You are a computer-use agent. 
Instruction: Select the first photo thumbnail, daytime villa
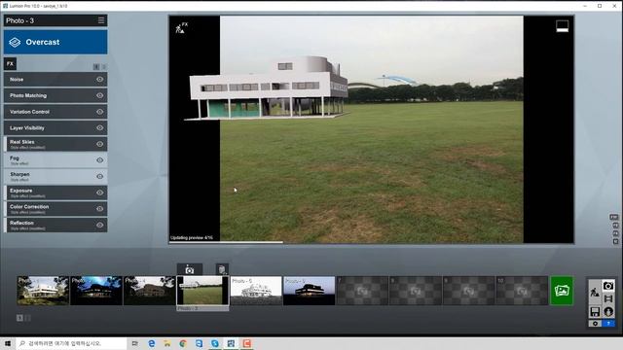(43, 291)
